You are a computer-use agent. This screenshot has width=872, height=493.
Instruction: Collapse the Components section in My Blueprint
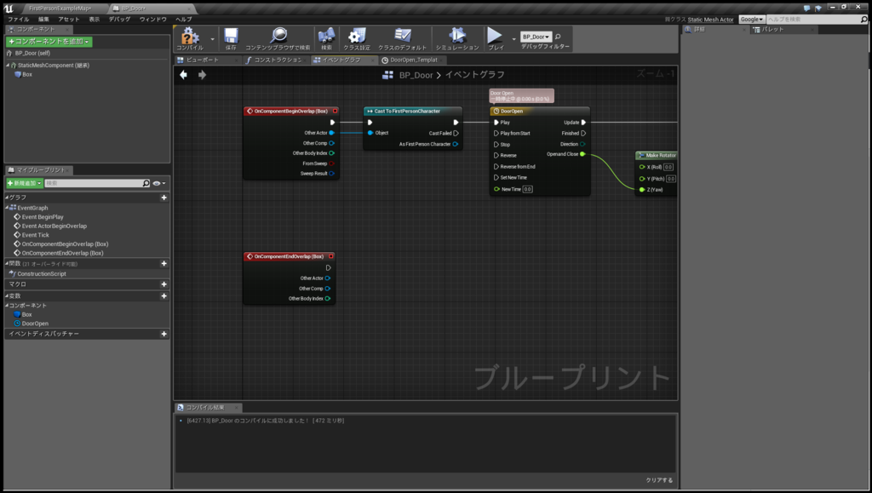(7, 305)
